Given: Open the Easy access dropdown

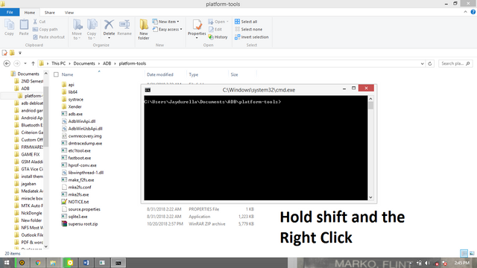Looking at the screenshot, I should (x=167, y=29).
